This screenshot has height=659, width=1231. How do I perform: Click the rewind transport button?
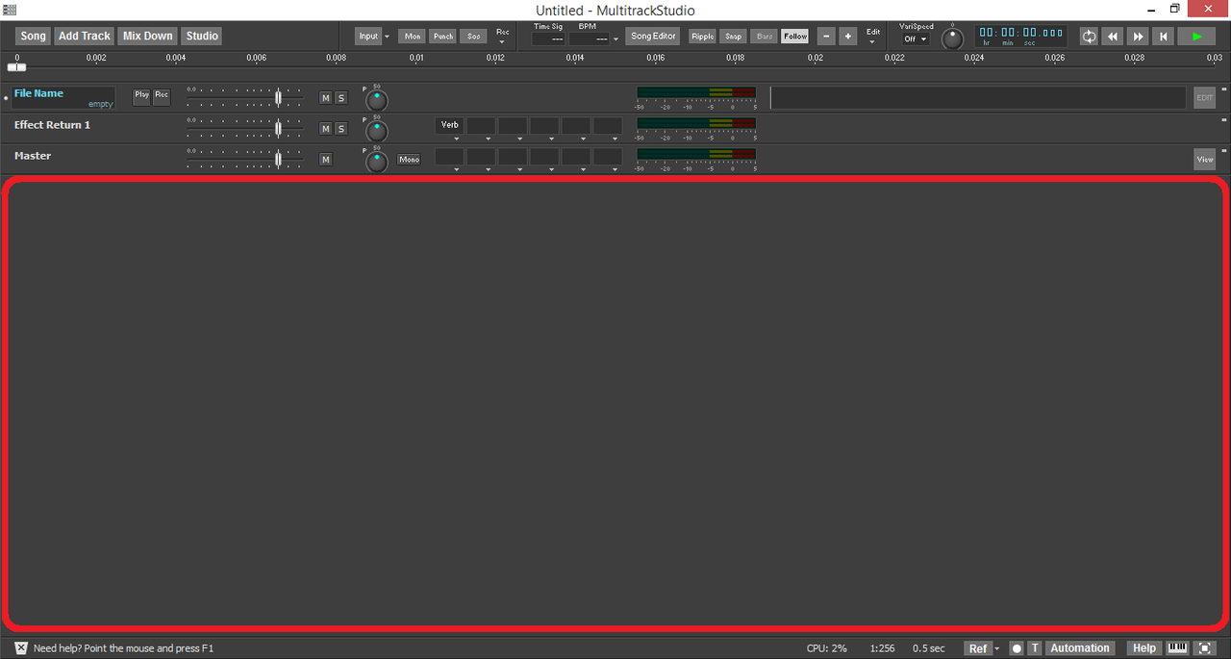click(x=1113, y=37)
